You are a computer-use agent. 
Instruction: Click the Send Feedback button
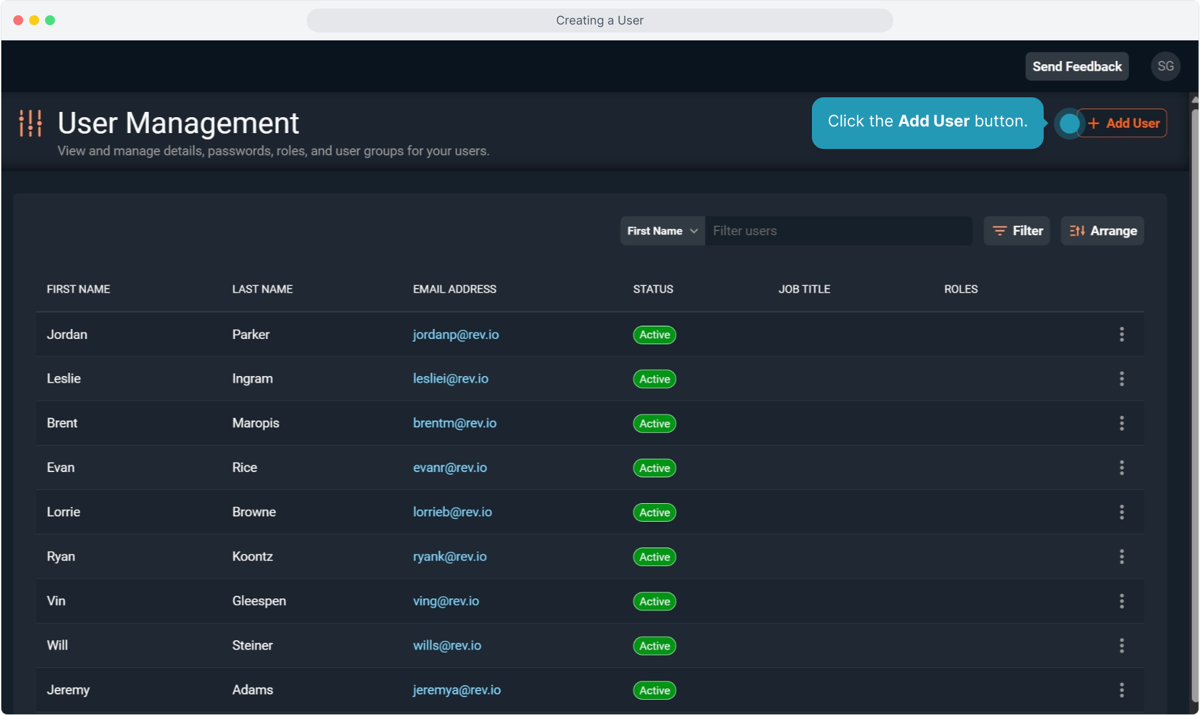click(x=1076, y=66)
